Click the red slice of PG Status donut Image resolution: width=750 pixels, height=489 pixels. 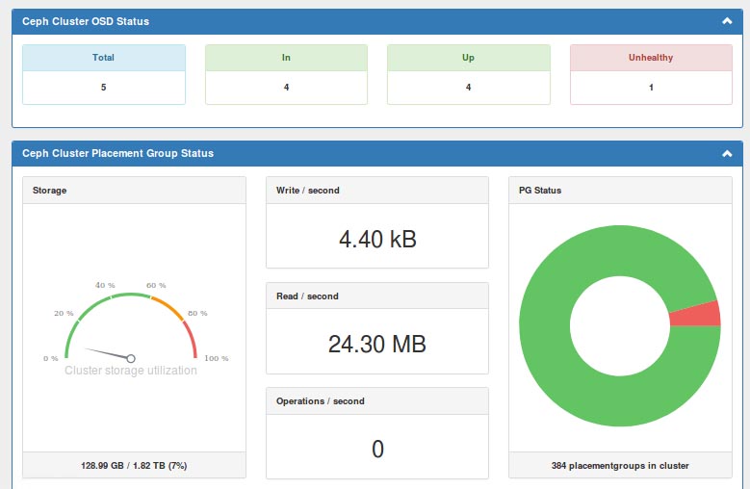click(x=694, y=315)
